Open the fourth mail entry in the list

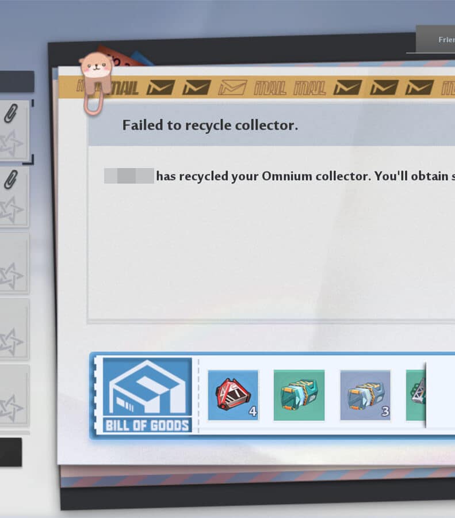[14, 329]
